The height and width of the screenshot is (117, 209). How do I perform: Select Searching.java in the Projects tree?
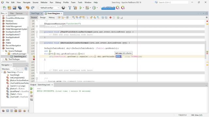click(x=20, y=57)
